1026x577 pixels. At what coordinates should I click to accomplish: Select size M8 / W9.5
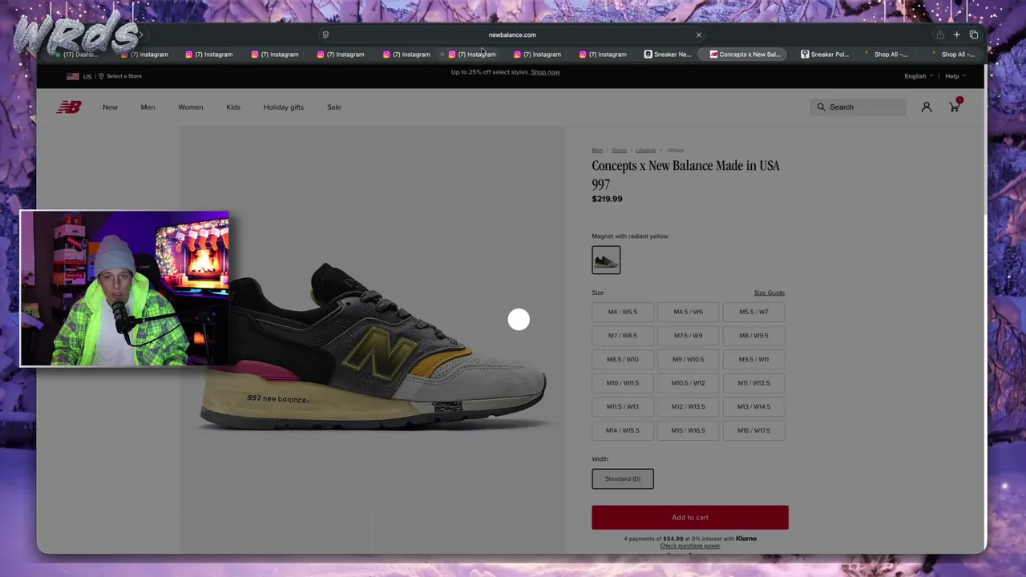pos(753,335)
